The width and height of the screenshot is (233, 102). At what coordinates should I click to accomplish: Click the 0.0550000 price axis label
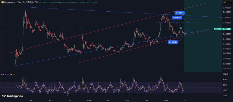pyautogui.click(x=227, y=53)
